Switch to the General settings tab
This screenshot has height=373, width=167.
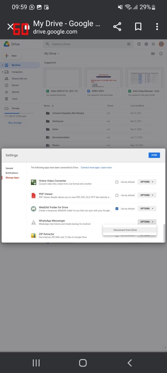tap(9, 168)
